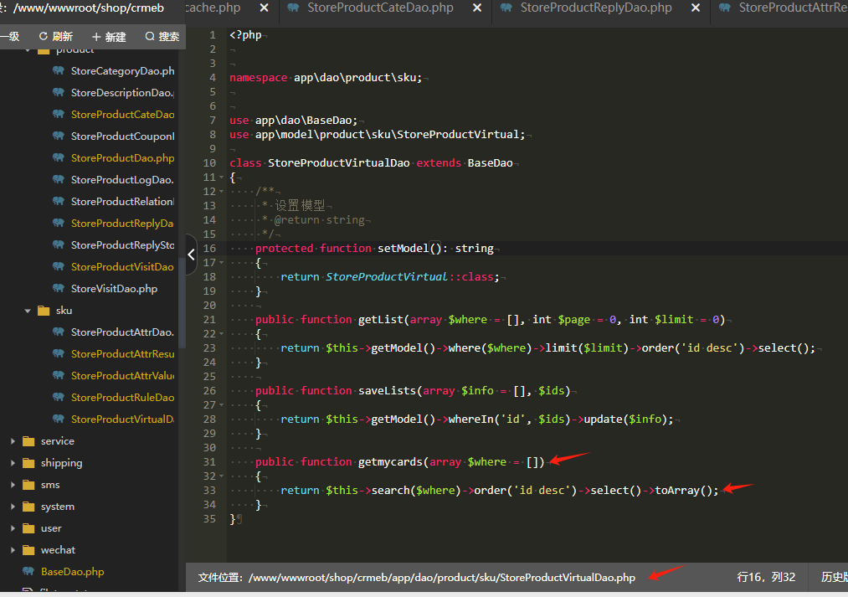
Task: Expand the user folder arrow
Action: 13,528
